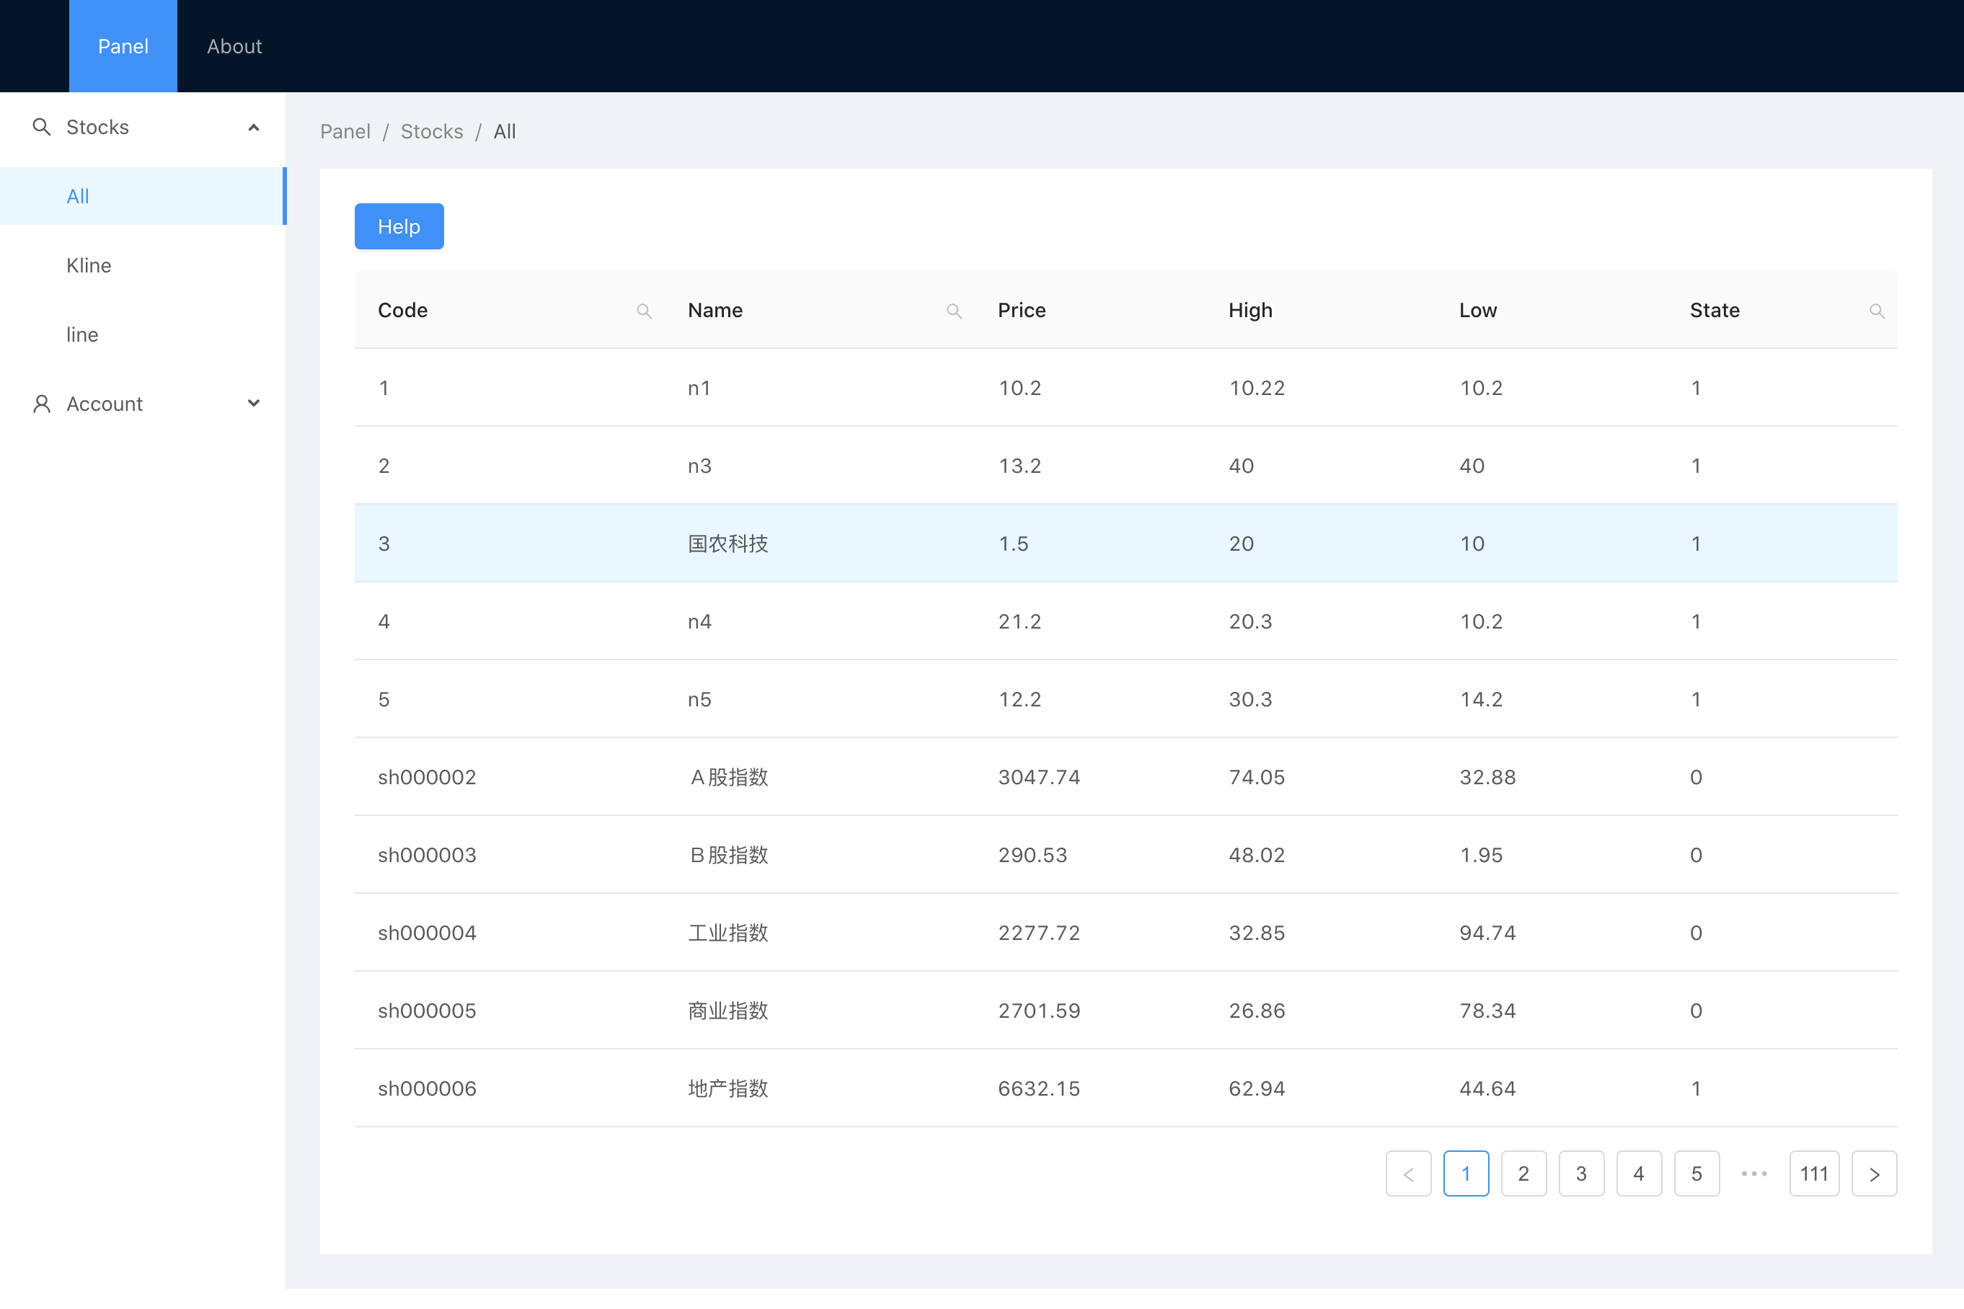Open the Kline menu item

tap(89, 265)
